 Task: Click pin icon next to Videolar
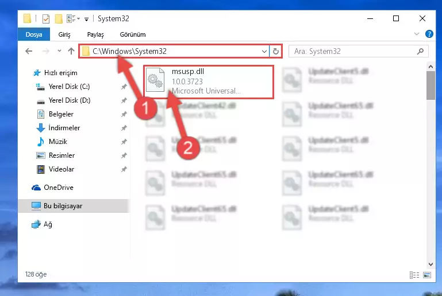124,169
